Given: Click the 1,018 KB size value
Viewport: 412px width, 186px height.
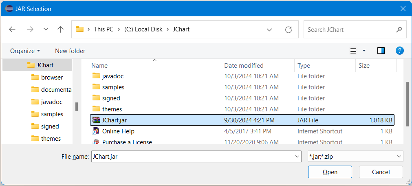Looking at the screenshot, I should pos(381,120).
